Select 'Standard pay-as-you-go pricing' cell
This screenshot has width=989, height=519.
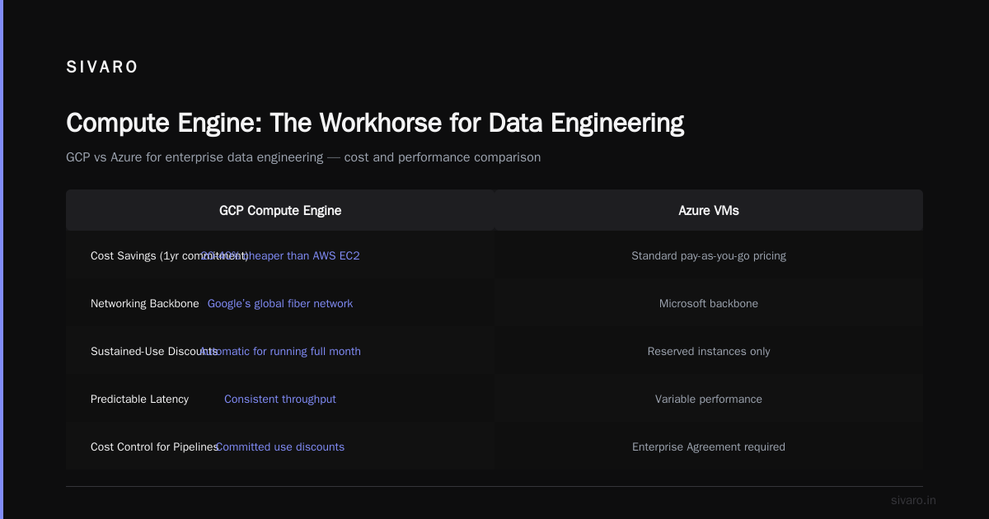[709, 255]
